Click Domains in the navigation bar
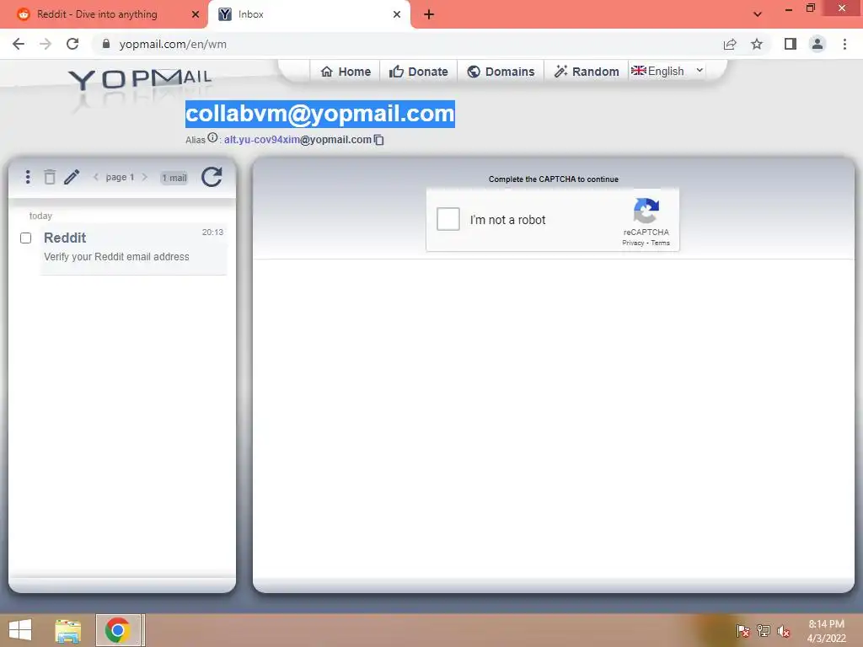 pos(501,72)
